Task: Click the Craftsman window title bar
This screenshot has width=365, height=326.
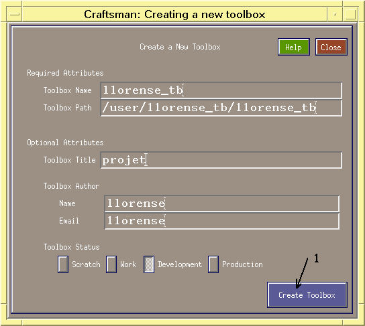Action: click(x=174, y=15)
